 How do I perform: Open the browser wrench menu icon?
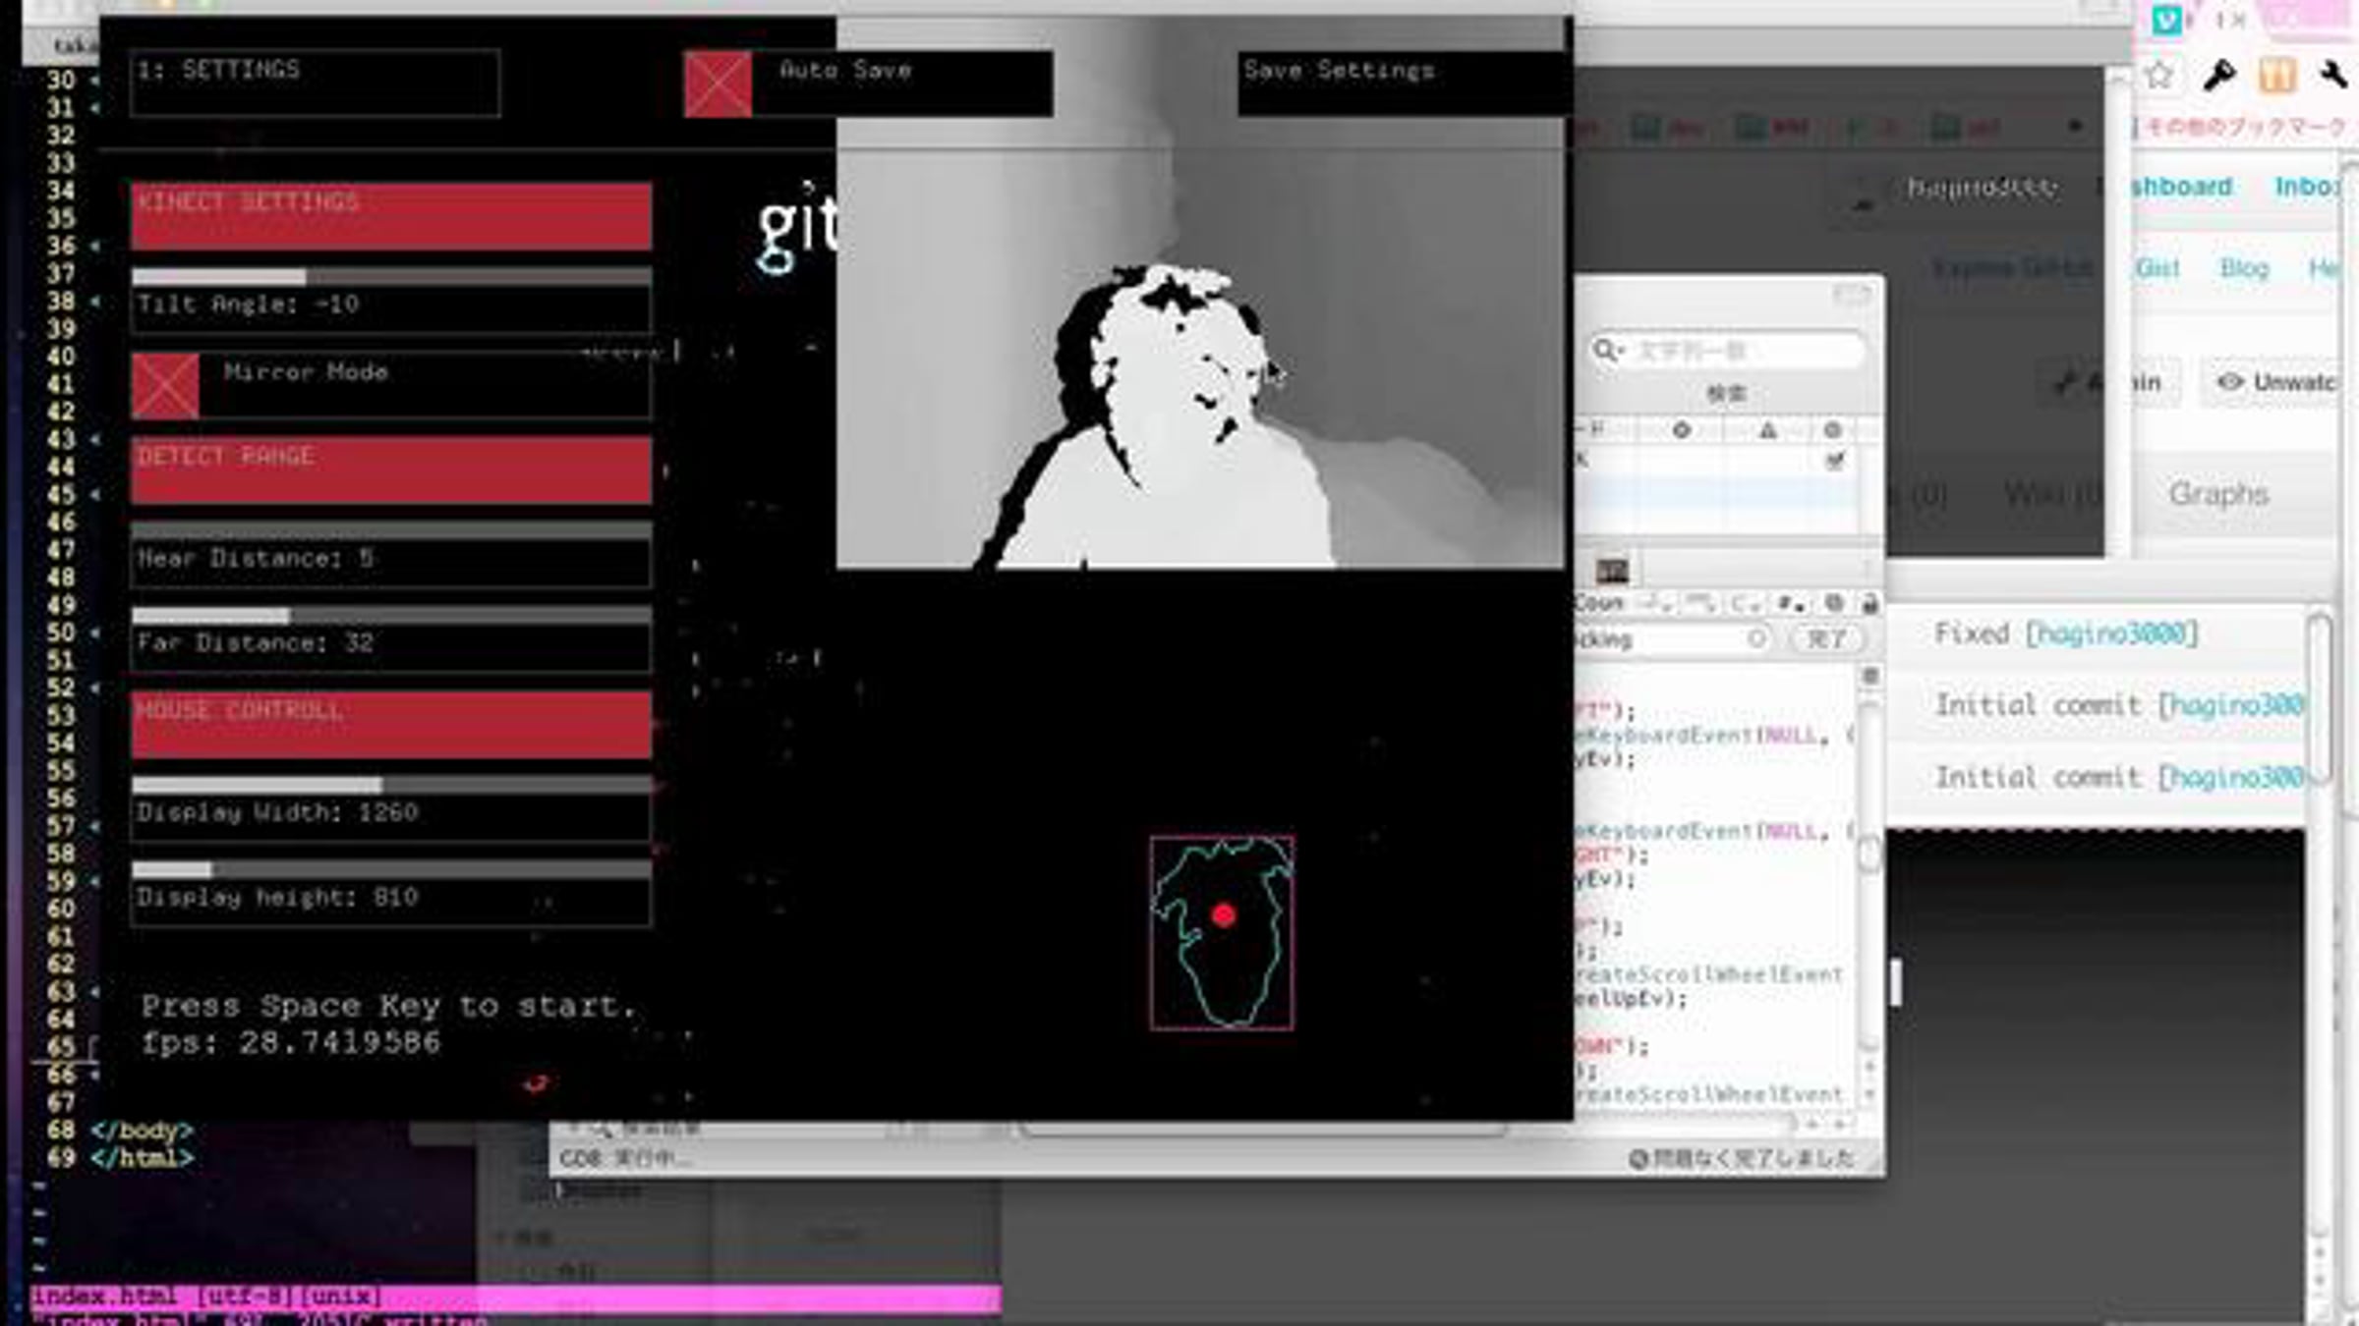2333,75
